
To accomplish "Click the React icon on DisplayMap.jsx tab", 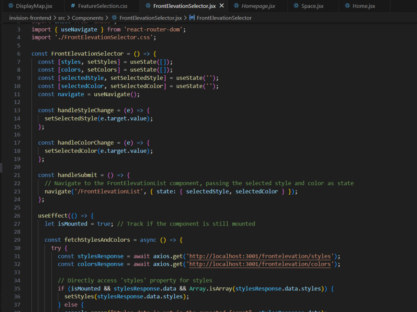I will (11, 5).
